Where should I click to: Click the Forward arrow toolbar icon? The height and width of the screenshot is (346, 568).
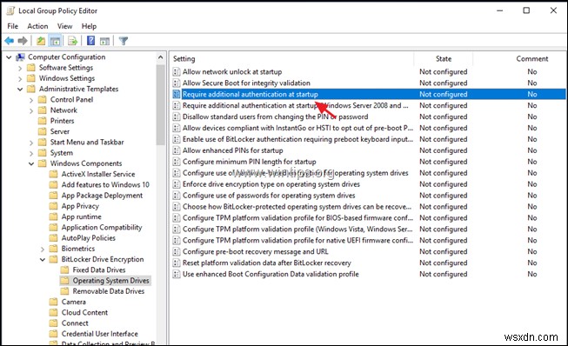23,41
